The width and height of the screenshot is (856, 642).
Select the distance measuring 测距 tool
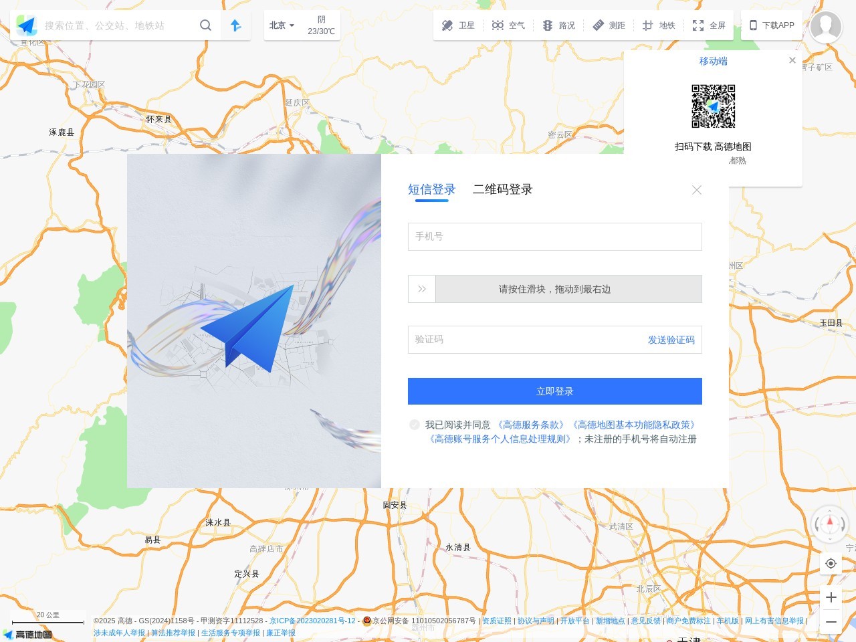click(x=609, y=25)
